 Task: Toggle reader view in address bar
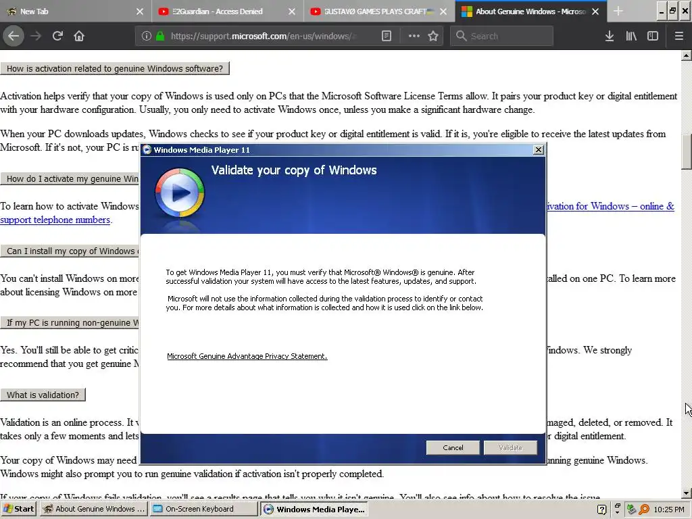point(386,36)
